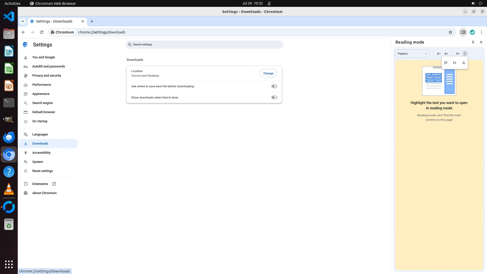Open the Thunderbird mail app in dock
Viewport: 487px width, 274px height.
[x=9, y=137]
